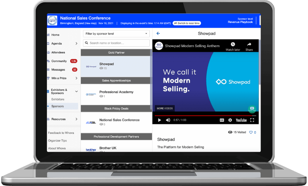Select the National Sales Conference sponsor row

[116, 122]
